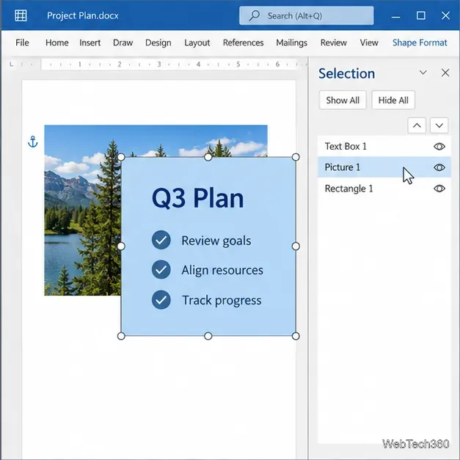460x460 pixels.
Task: Click the bottom-middle resize handle of the shape
Action: pos(208,336)
